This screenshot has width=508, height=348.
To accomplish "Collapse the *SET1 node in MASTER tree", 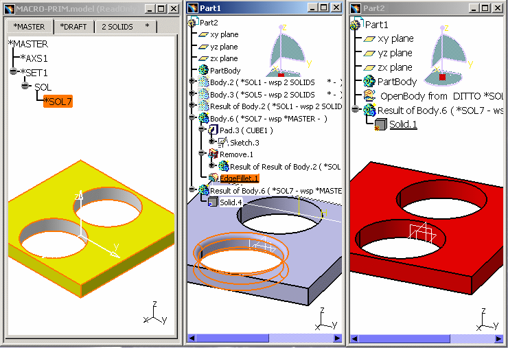I will tap(13, 72).
